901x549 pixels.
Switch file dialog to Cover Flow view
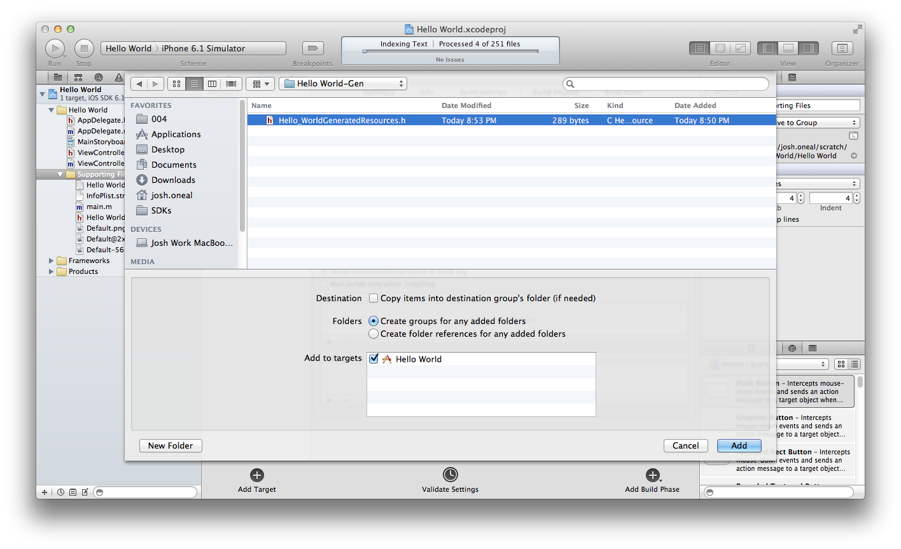(x=231, y=84)
